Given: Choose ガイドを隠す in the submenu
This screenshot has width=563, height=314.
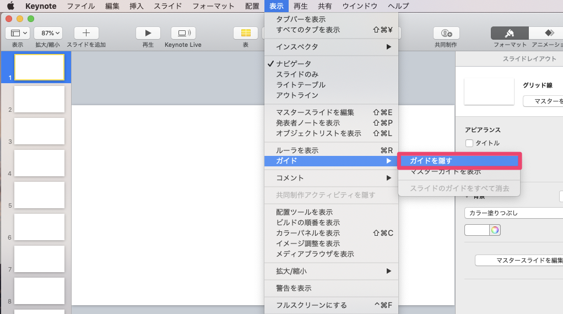Looking at the screenshot, I should (431, 161).
